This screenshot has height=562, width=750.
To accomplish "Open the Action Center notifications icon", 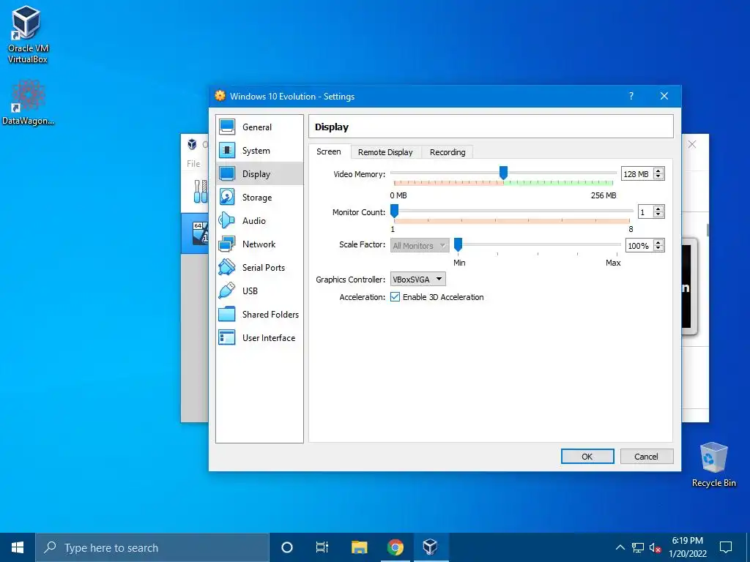I will coord(726,547).
